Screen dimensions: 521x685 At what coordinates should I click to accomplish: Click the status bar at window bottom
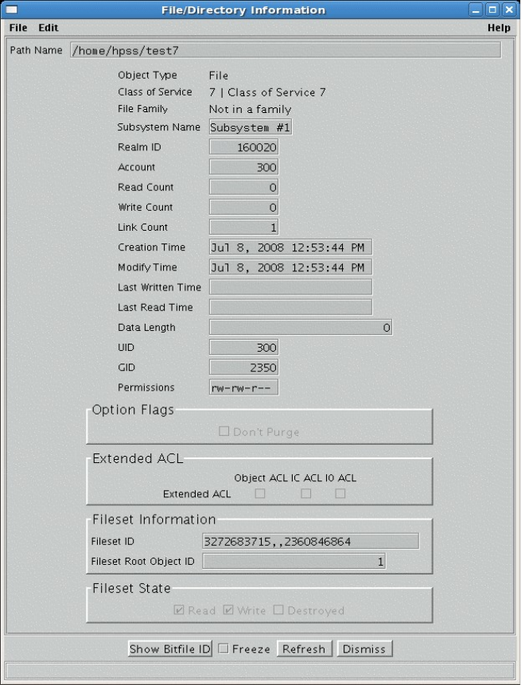pos(260,671)
